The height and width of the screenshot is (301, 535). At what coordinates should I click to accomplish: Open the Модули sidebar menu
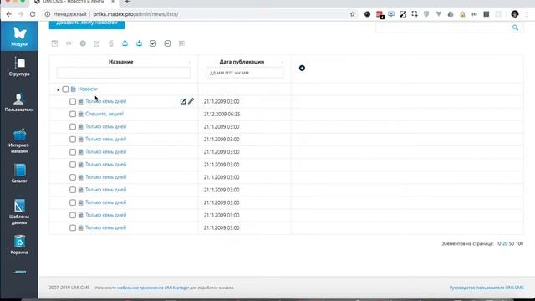coord(19,36)
